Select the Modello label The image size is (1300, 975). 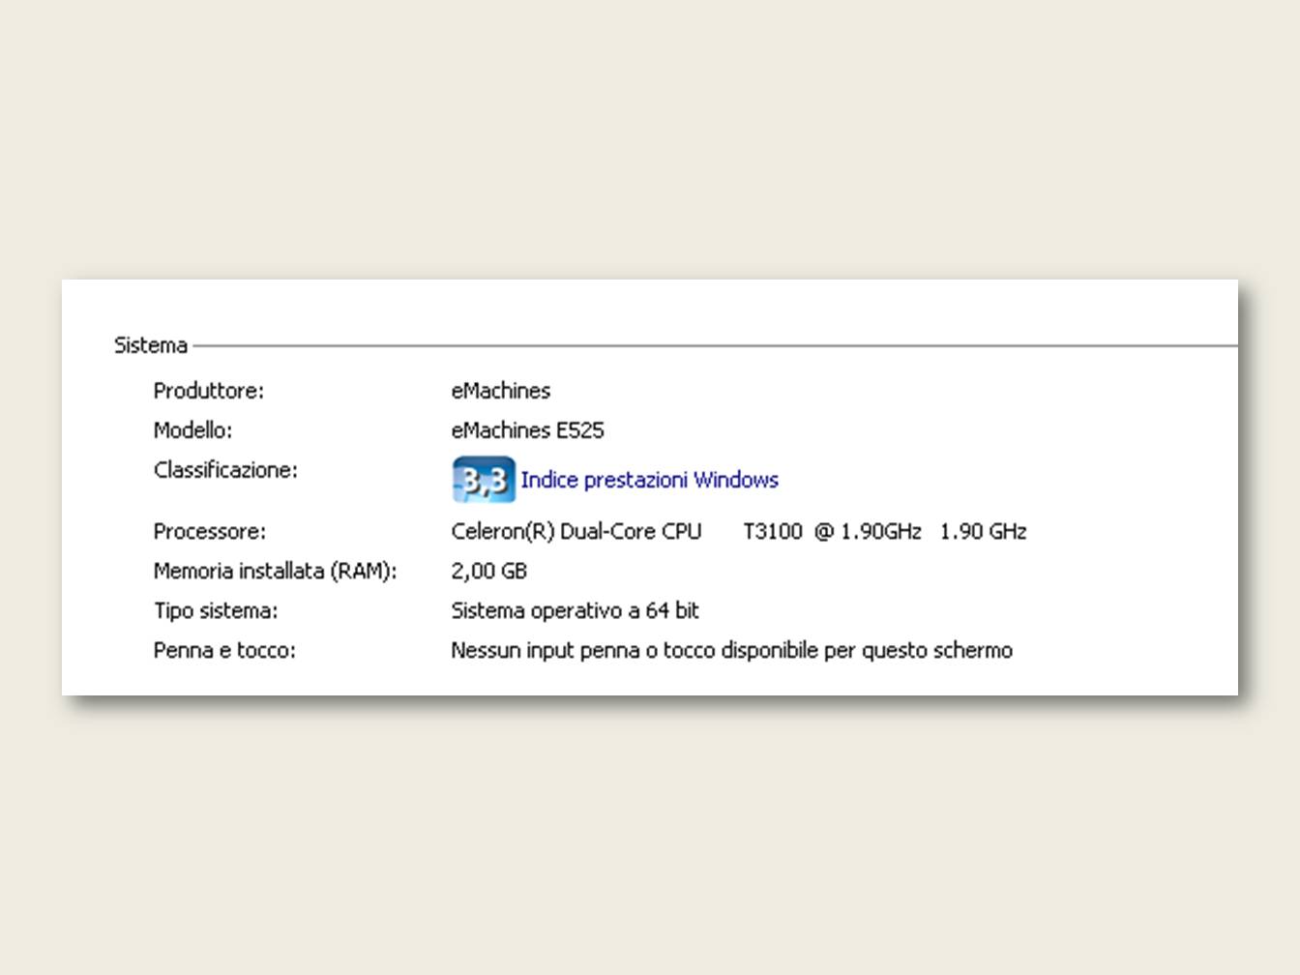192,430
